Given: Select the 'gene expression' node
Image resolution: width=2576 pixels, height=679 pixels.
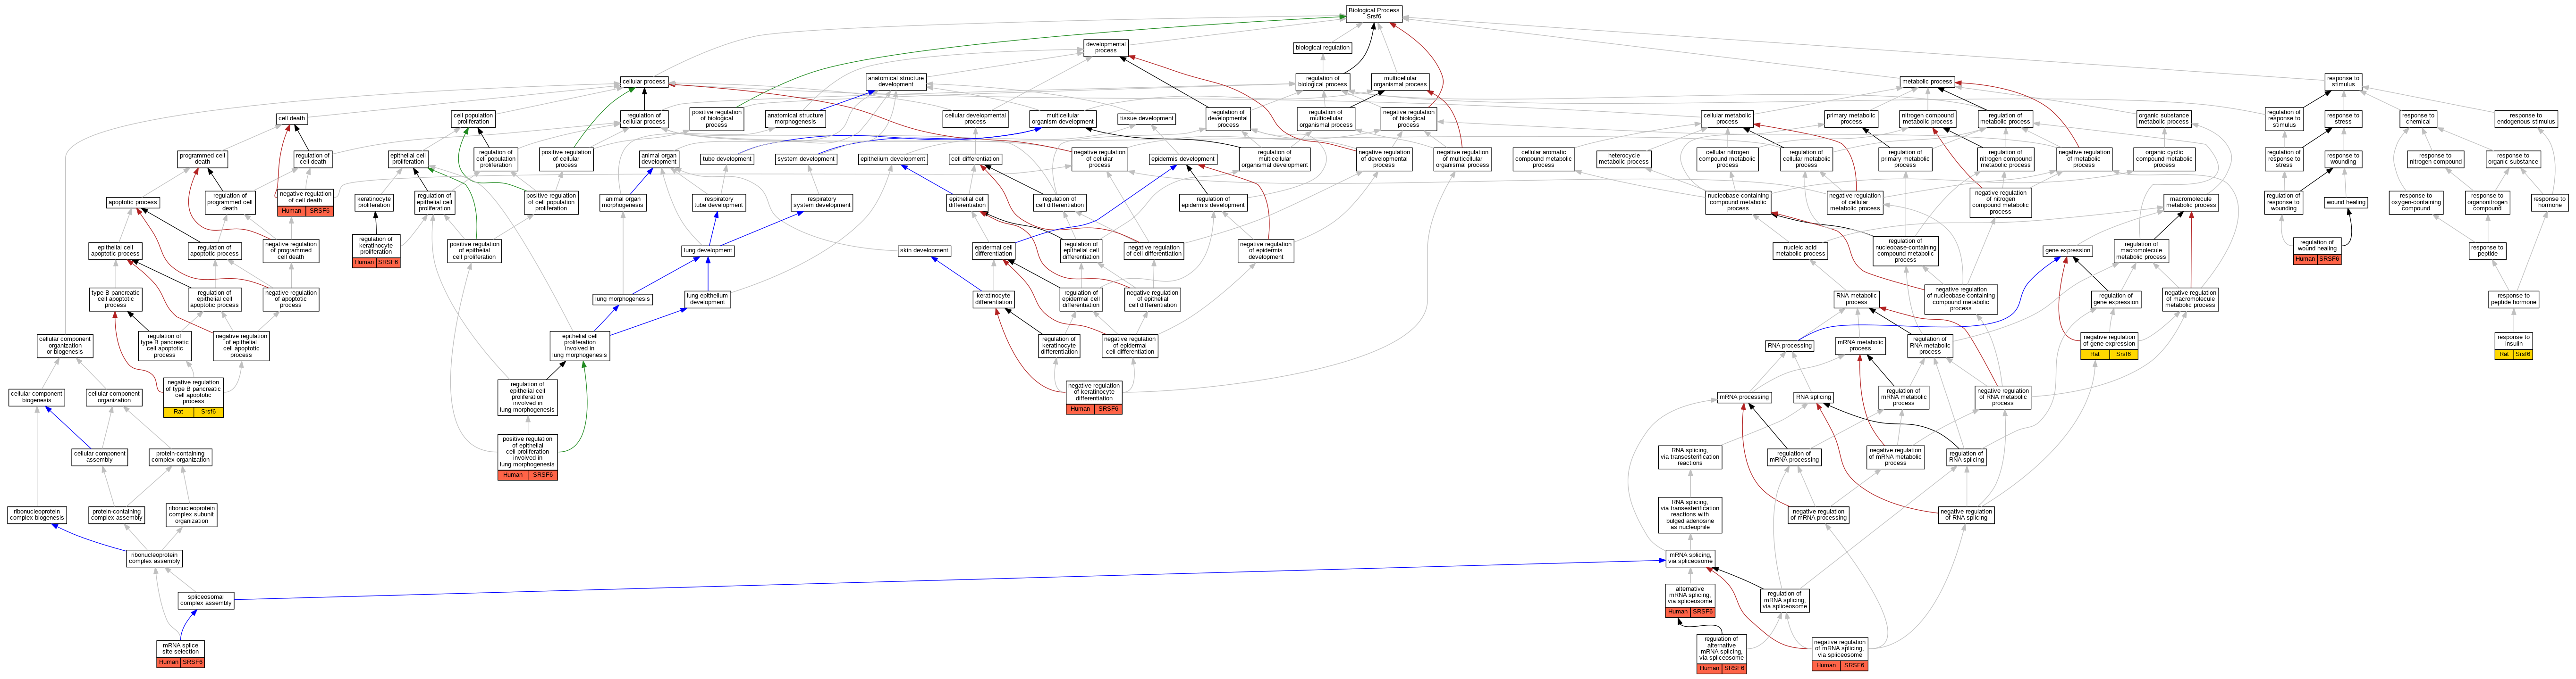Looking at the screenshot, I should pyautogui.click(x=2068, y=251).
